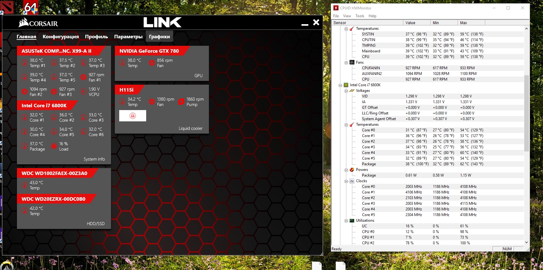Click the Package temperature icon on the Intel card

[x=24, y=146]
